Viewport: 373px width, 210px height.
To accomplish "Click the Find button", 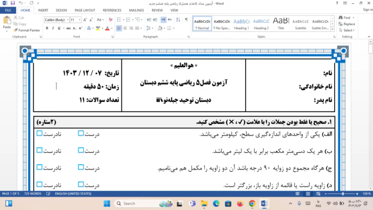I will (x=345, y=18).
